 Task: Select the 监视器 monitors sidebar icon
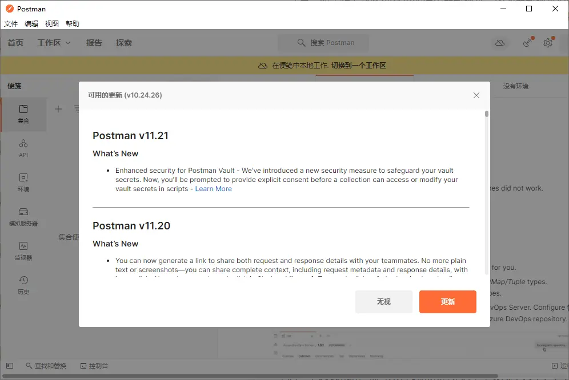(x=23, y=251)
